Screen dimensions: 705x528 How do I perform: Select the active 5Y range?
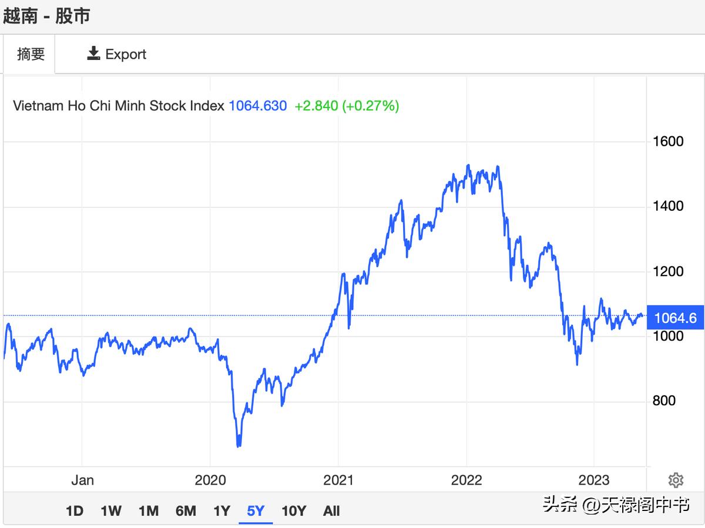coord(256,511)
